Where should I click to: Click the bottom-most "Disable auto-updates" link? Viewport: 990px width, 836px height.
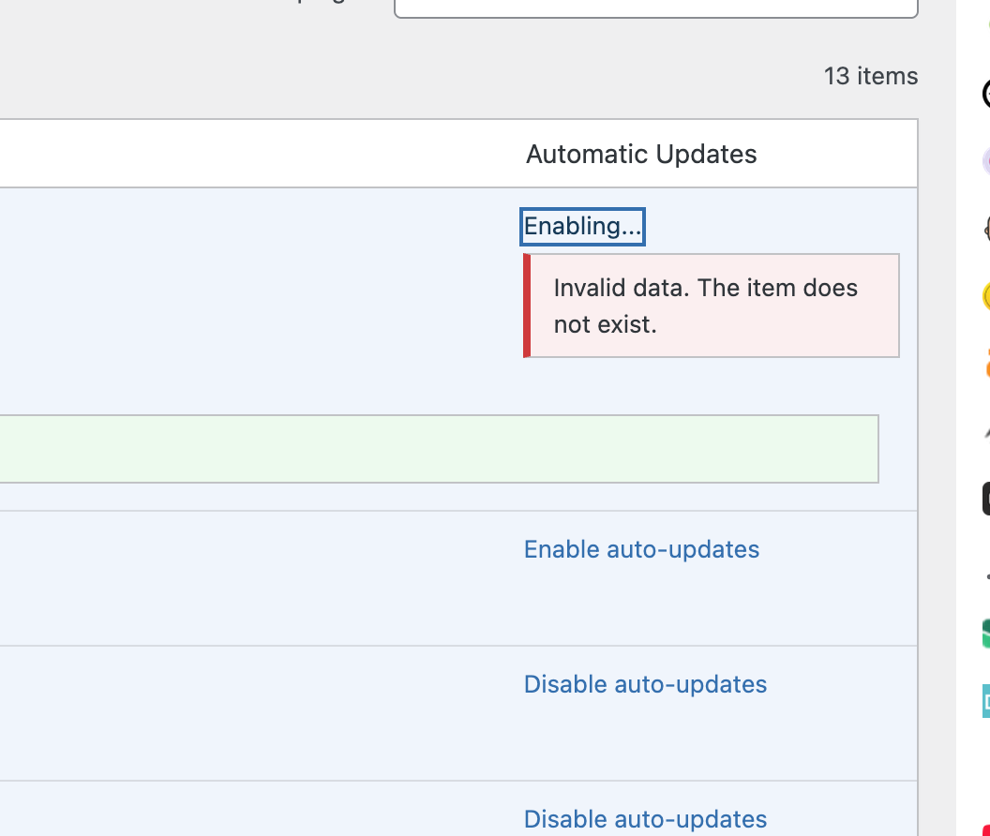645,819
